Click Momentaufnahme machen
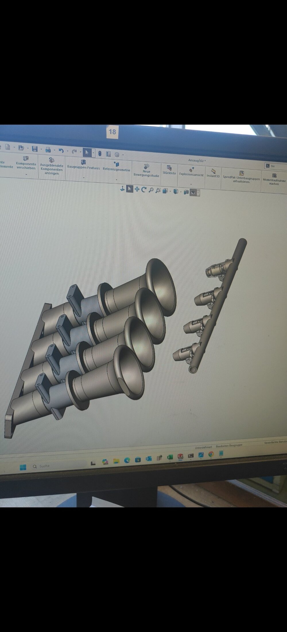The width and height of the screenshot is (287, 632). tap(274, 179)
